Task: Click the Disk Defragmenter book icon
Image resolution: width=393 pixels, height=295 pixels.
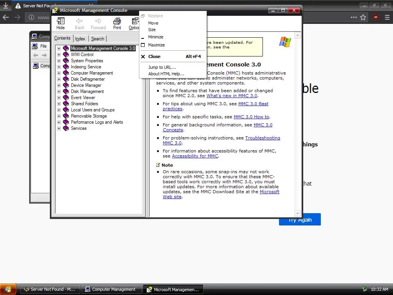Action: tap(66, 79)
